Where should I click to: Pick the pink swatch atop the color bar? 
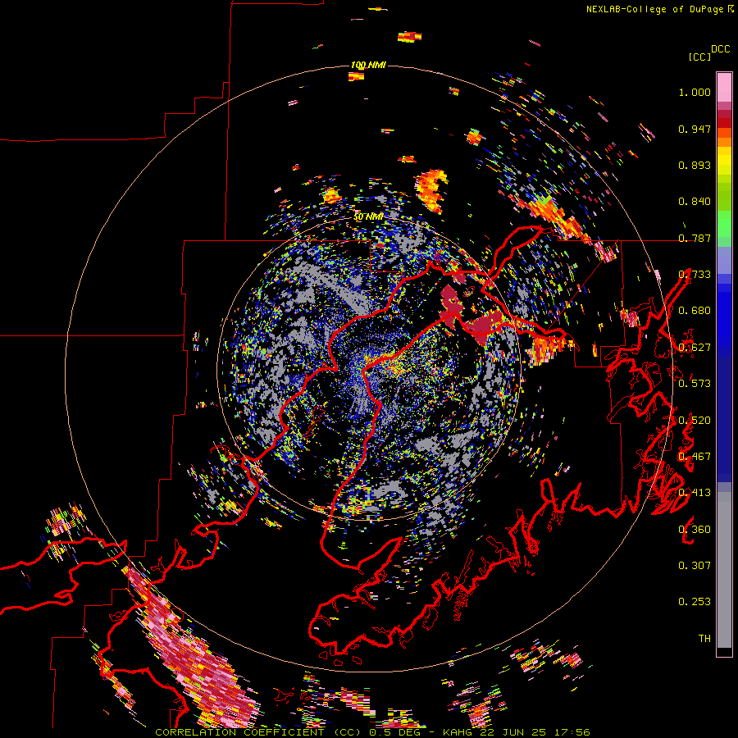click(724, 87)
